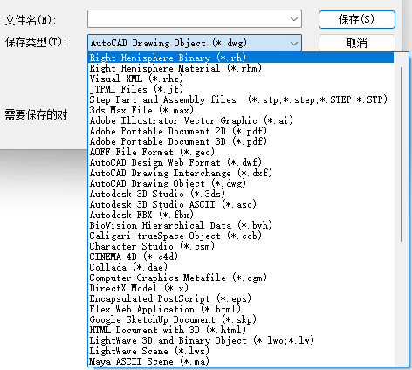Focus the 文件名 filename input field
This screenshot has width=412, height=370.
coord(195,19)
